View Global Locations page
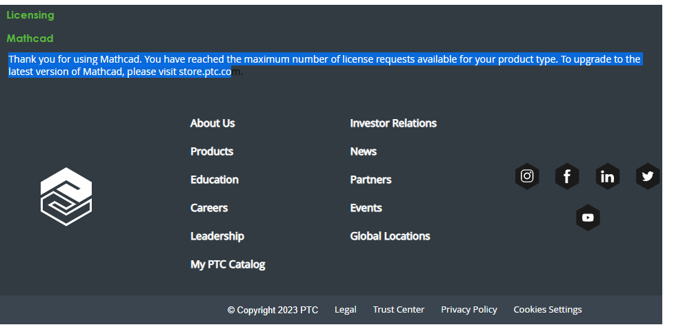 click(x=390, y=236)
